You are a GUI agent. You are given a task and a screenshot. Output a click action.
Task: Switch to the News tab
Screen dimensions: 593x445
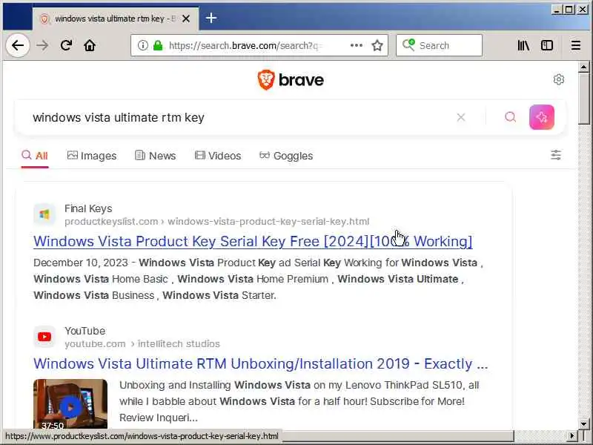point(155,156)
